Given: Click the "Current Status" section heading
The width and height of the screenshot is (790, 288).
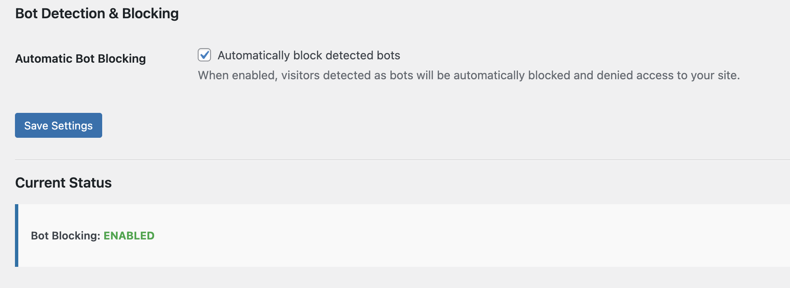Looking at the screenshot, I should pyautogui.click(x=64, y=183).
